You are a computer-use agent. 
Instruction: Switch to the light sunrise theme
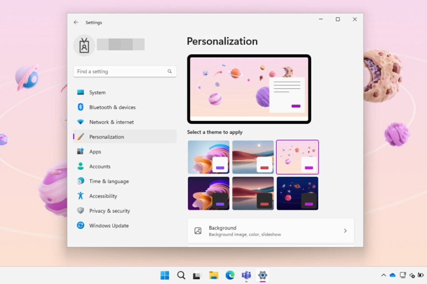[253, 157]
